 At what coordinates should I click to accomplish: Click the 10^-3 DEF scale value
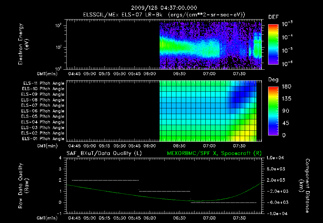(287, 24)
